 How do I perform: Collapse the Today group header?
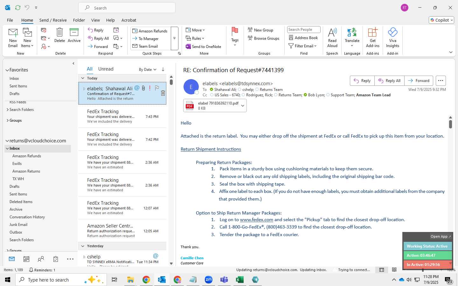[83, 78]
